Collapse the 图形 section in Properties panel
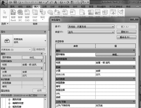 [x=42, y=54]
